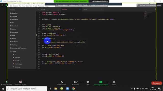Click the code minimap on right
The height and width of the screenshot is (91, 163).
point(148,15)
